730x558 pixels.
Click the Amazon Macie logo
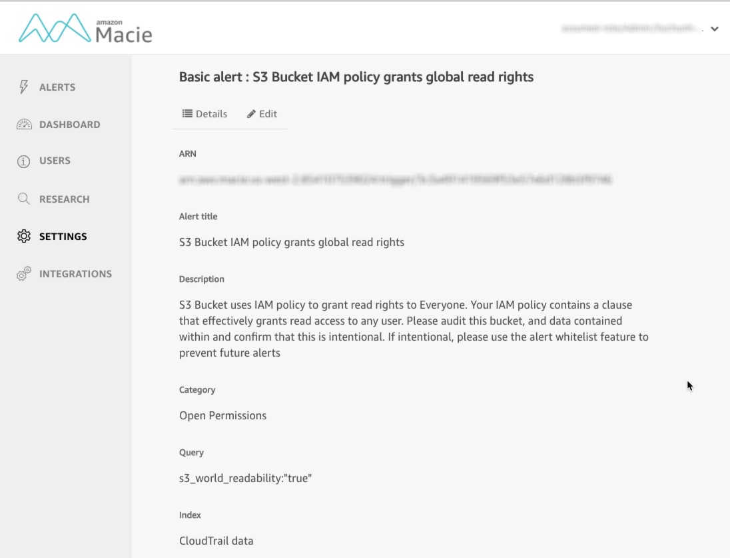pyautogui.click(x=86, y=29)
